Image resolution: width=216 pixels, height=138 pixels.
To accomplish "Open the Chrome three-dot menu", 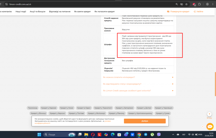I will point(213,4).
